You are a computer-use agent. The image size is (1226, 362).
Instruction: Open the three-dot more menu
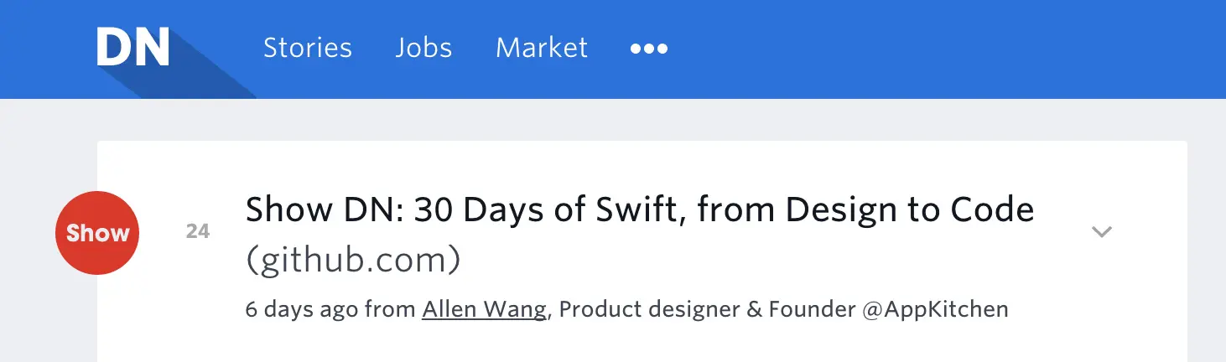click(x=649, y=49)
